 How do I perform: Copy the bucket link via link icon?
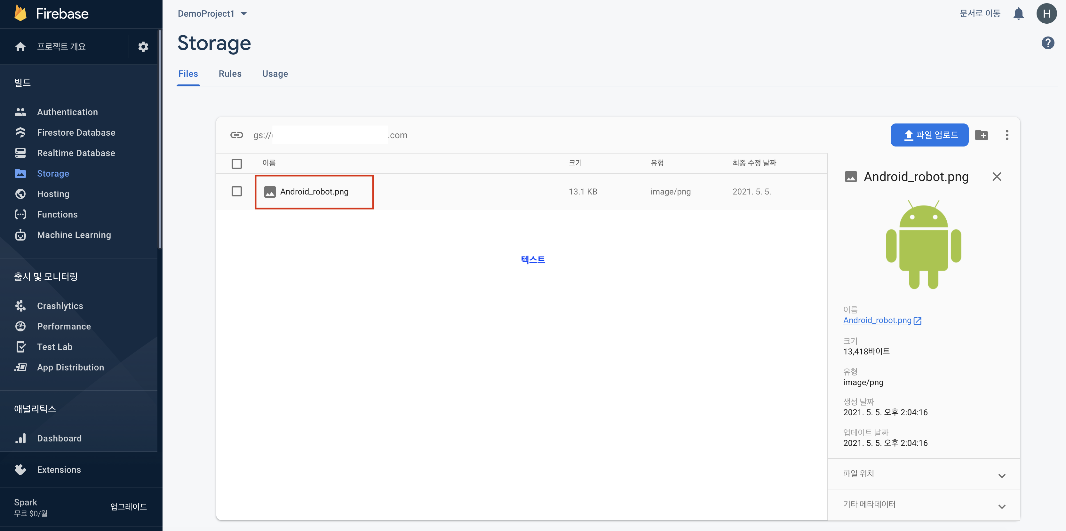click(236, 135)
